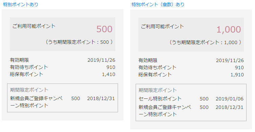
Task: Select 新規会員ご登録キャンペーン row in left box
Action: 62,102
